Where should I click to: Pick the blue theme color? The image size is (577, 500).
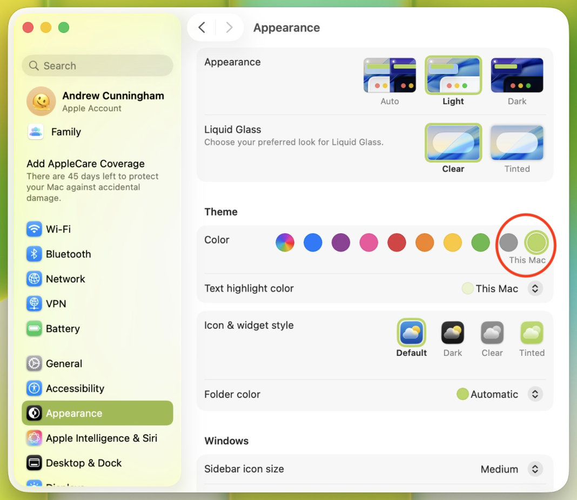(x=313, y=242)
